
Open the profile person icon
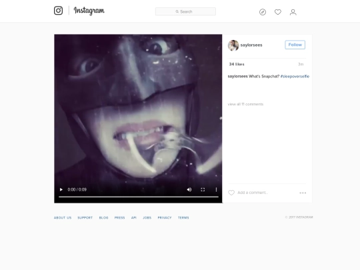293,12
